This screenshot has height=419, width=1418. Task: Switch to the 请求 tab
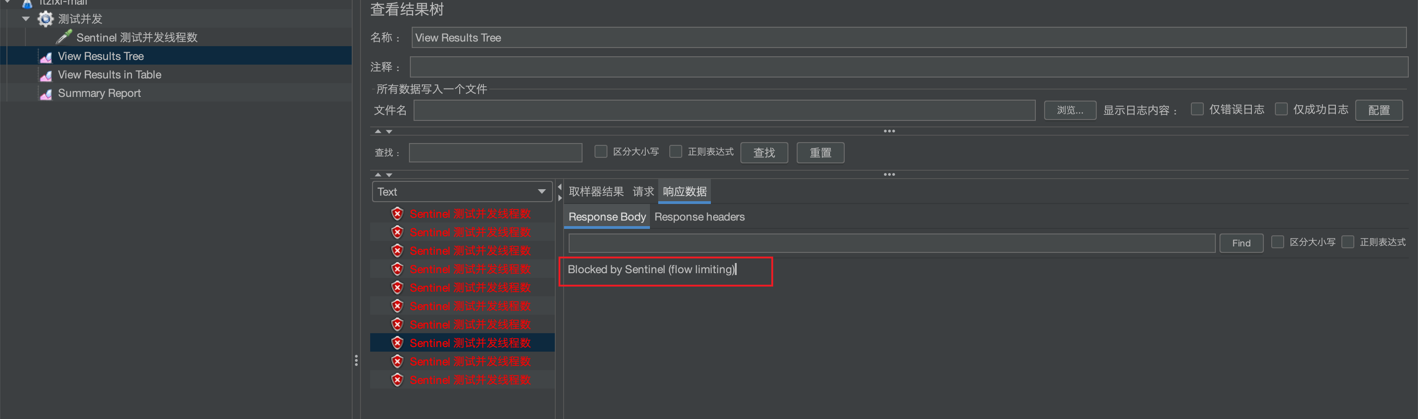pyautogui.click(x=643, y=192)
